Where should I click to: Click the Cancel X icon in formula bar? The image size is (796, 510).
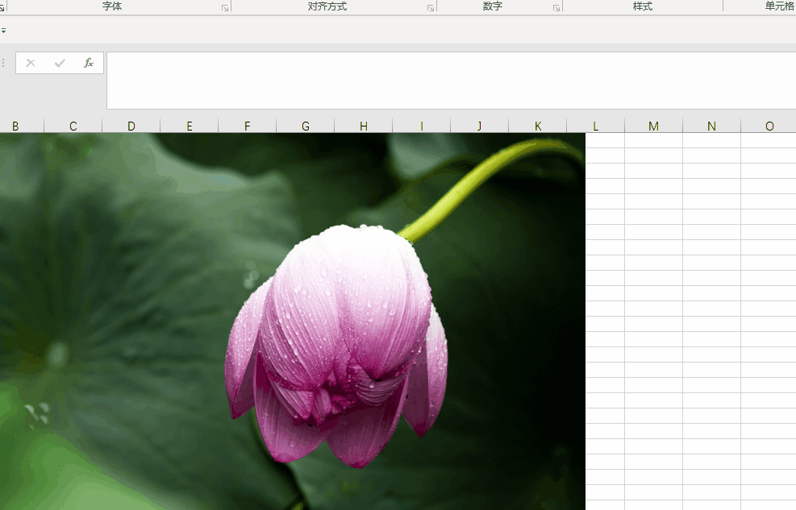pos(31,63)
